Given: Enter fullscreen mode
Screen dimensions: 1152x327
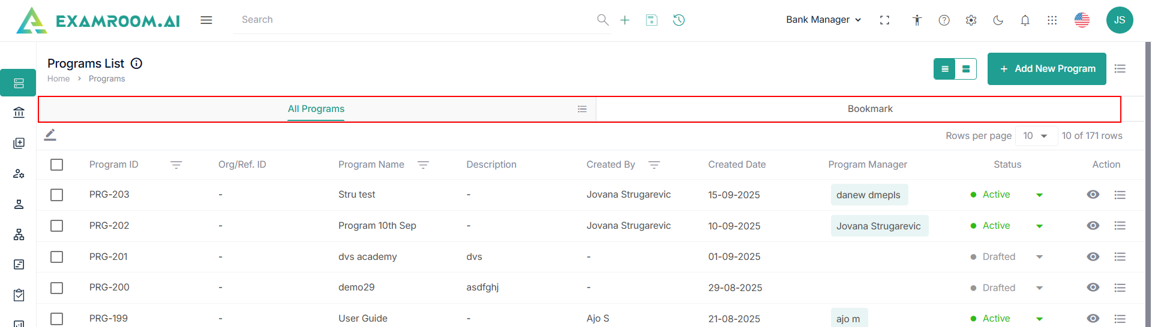Looking at the screenshot, I should point(884,20).
